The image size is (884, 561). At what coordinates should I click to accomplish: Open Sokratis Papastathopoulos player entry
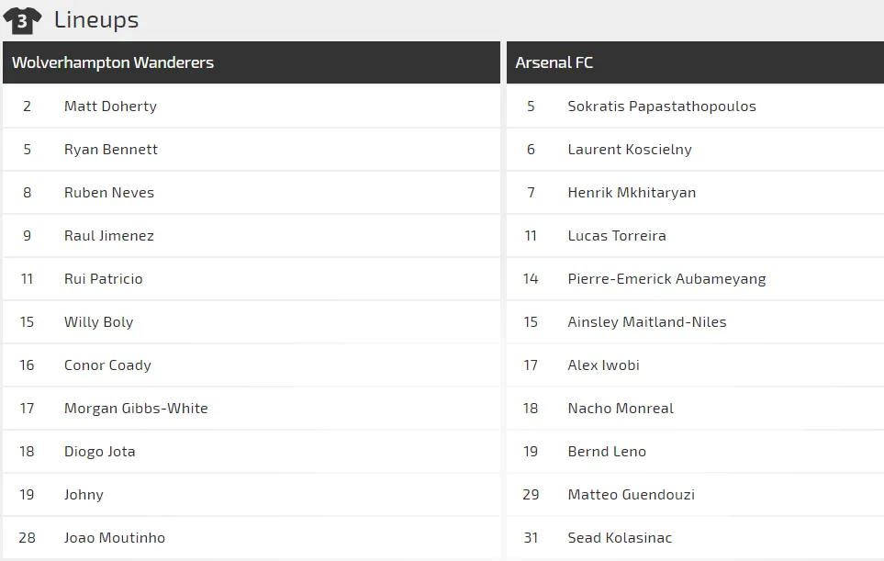662,107
